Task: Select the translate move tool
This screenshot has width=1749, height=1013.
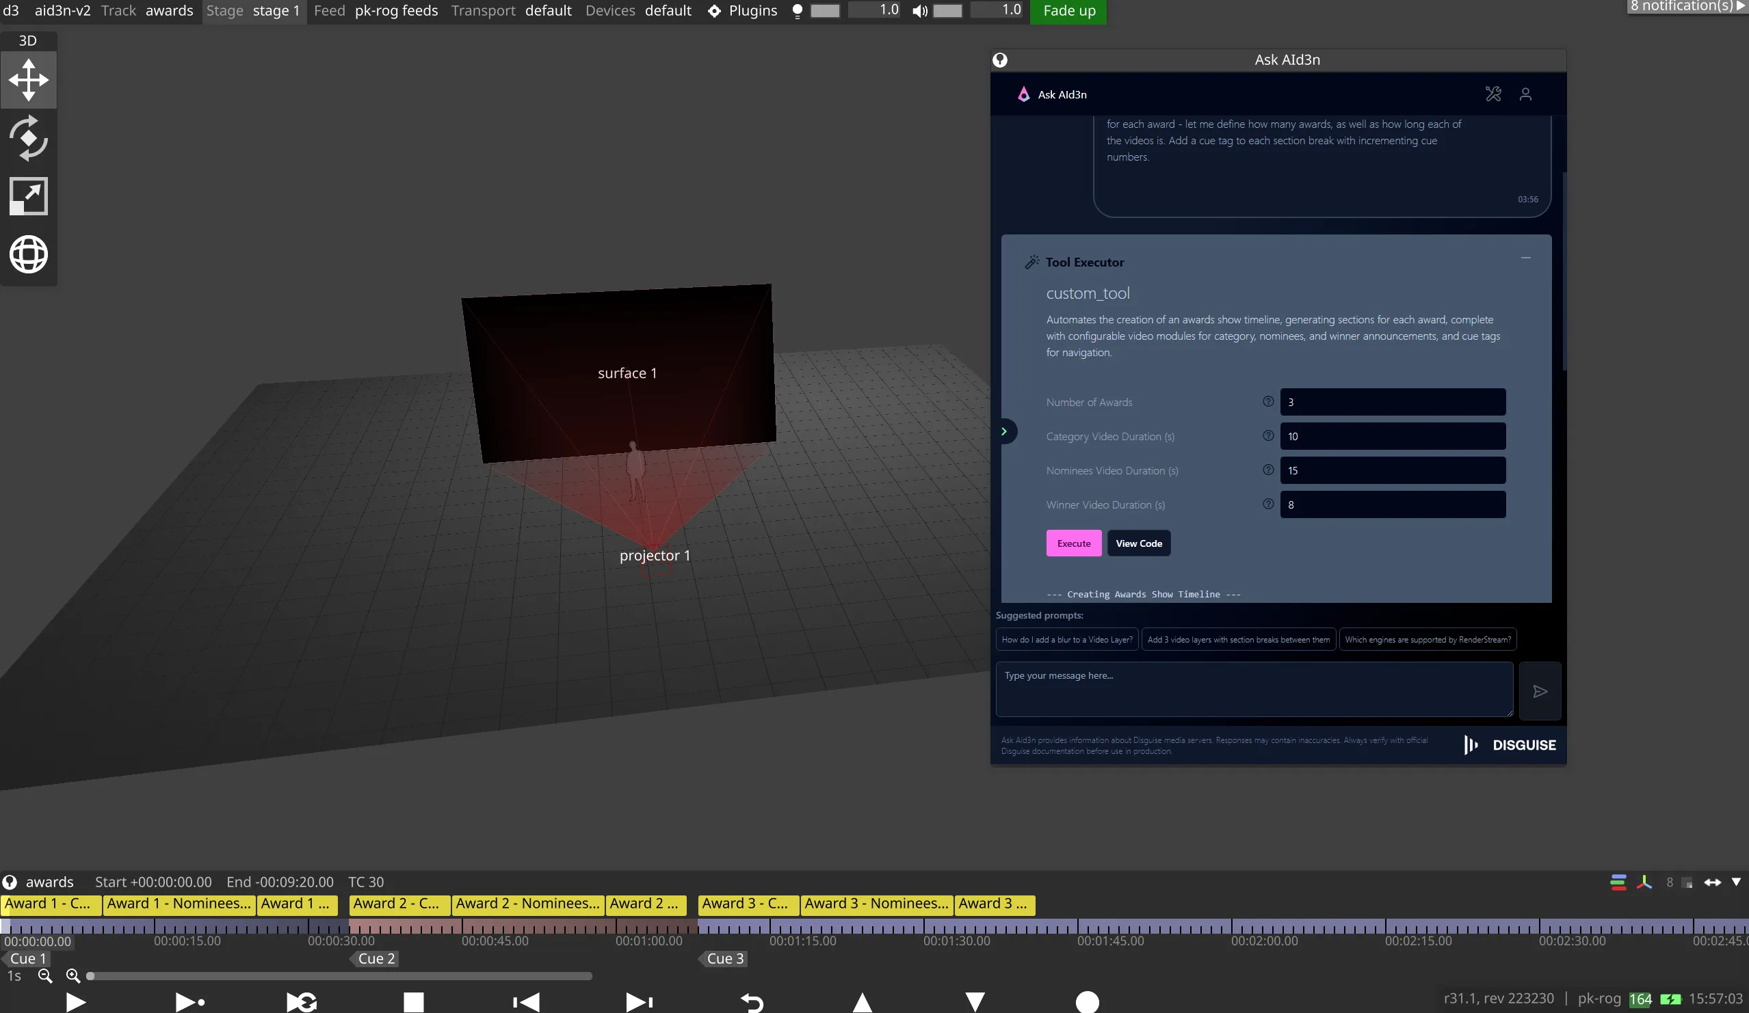Action: coord(29,79)
